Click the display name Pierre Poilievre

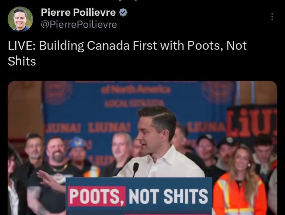click(78, 12)
